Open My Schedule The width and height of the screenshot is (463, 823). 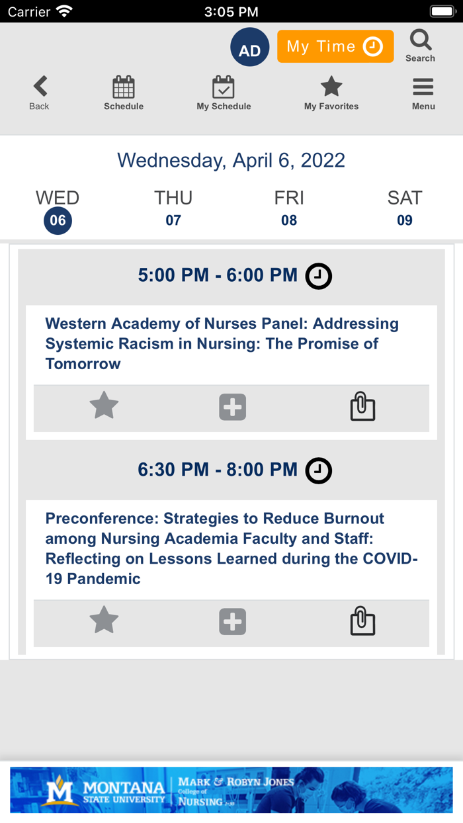point(224,93)
